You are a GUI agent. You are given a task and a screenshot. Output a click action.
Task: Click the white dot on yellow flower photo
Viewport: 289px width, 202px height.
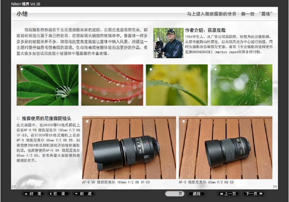point(151,69)
